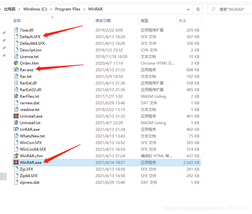This screenshot has width=252, height=214.
Task: Click the Default.SFX file icon
Action: point(16,37)
